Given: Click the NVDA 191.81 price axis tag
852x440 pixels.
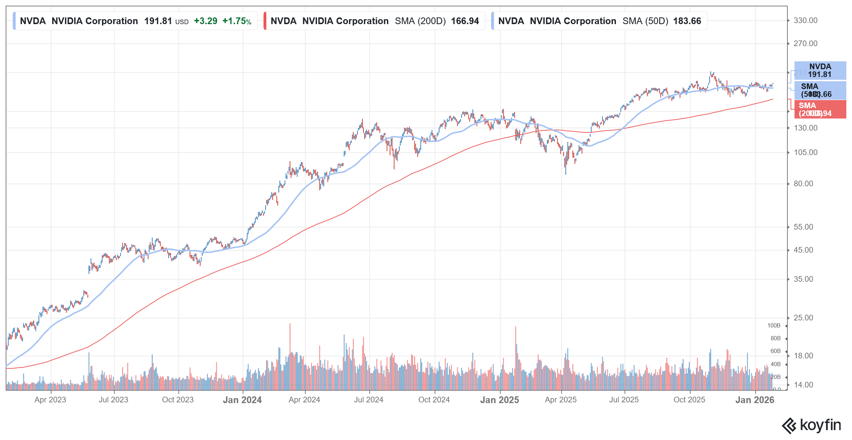Looking at the screenshot, I should 820,71.
